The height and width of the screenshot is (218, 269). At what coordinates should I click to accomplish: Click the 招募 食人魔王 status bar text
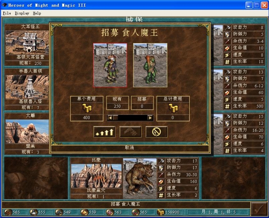tap(125, 204)
